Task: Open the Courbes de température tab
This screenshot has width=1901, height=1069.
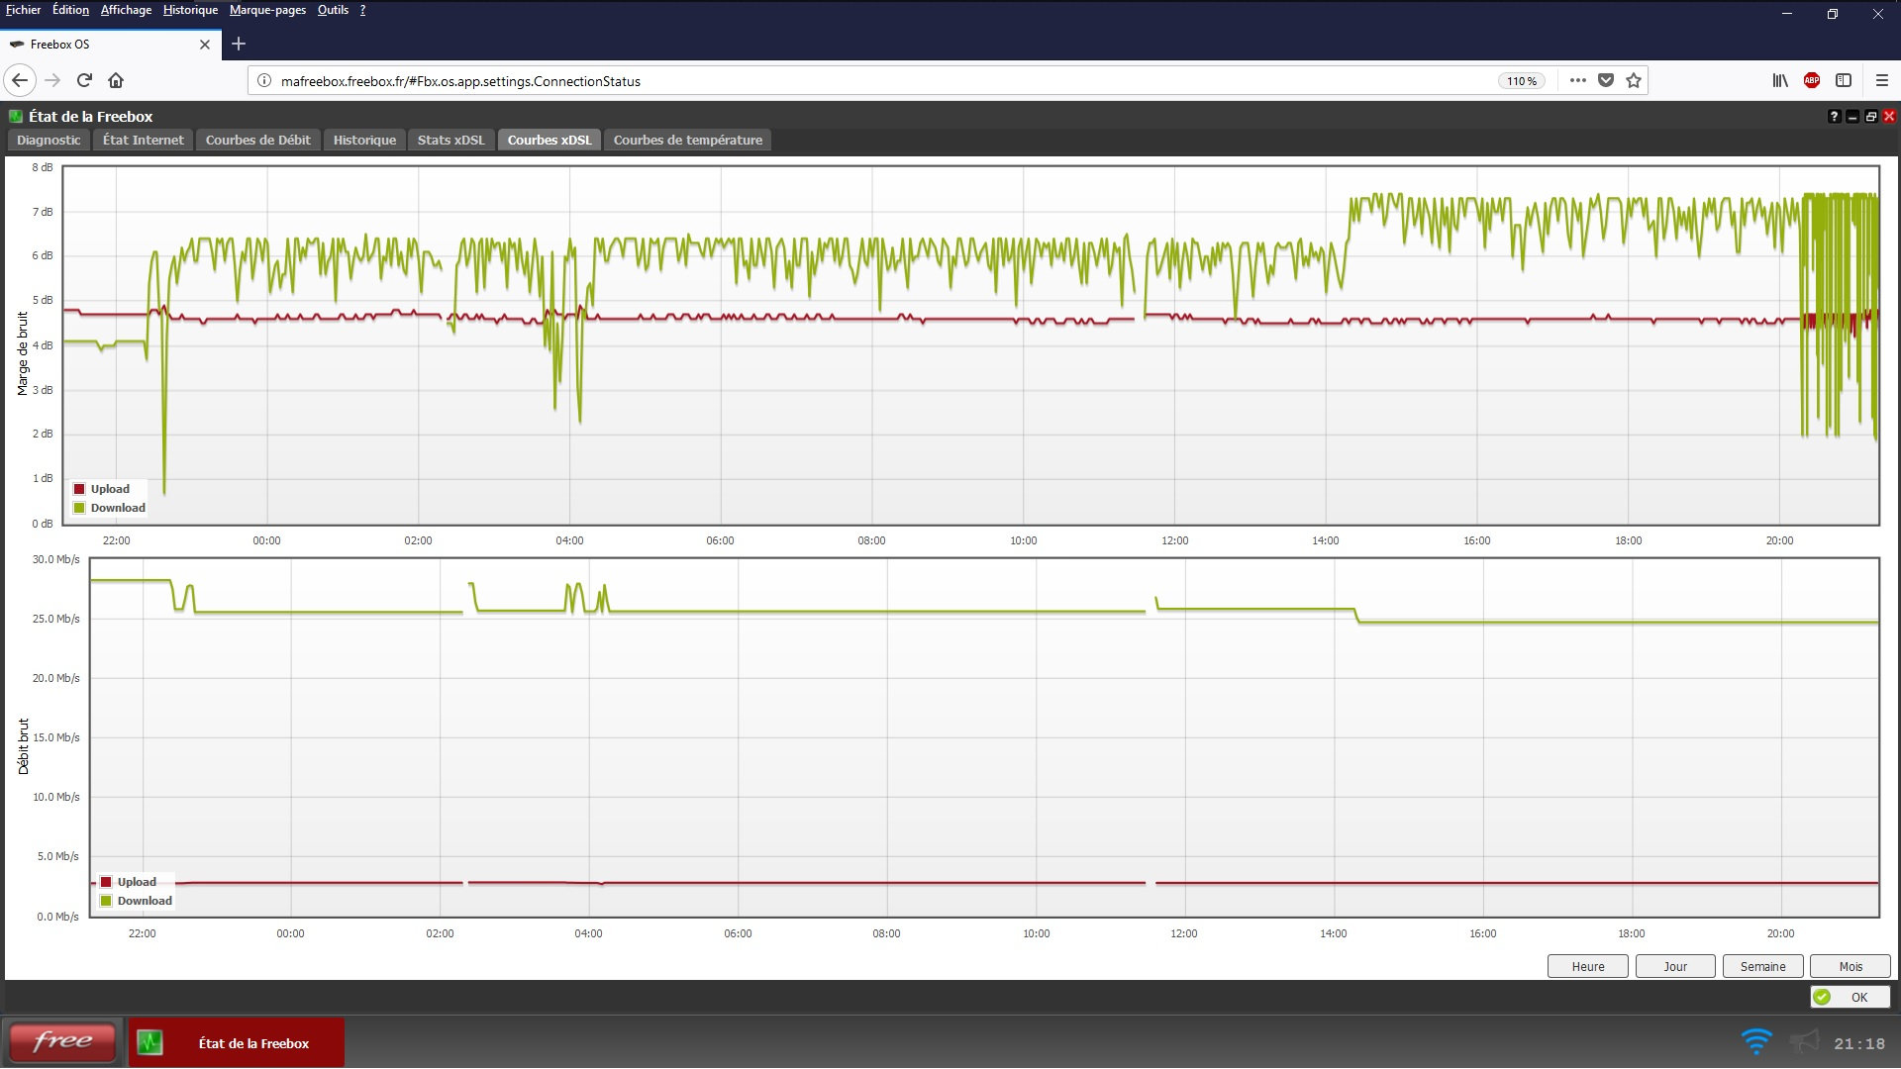Action: [x=687, y=141]
